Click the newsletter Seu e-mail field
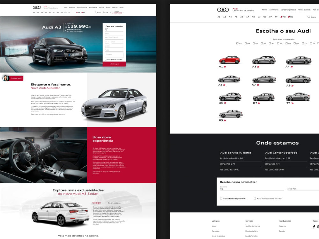 [x=303, y=189]
